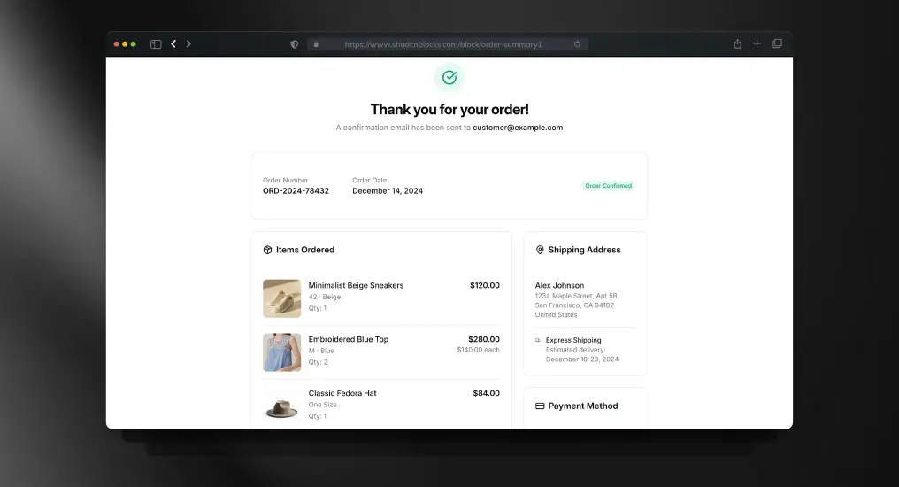
Task: Show the tab overview icon
Action: click(777, 43)
